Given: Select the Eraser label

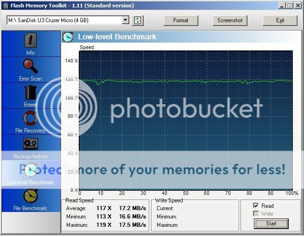Looking at the screenshot, I should (31, 105).
